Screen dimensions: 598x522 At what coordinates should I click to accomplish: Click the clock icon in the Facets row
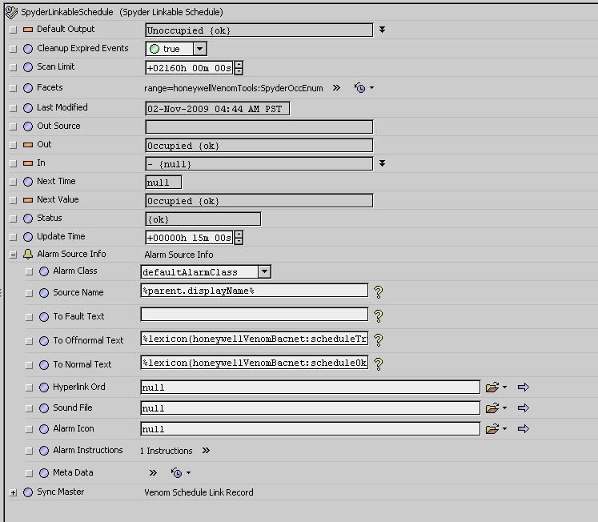(360, 88)
